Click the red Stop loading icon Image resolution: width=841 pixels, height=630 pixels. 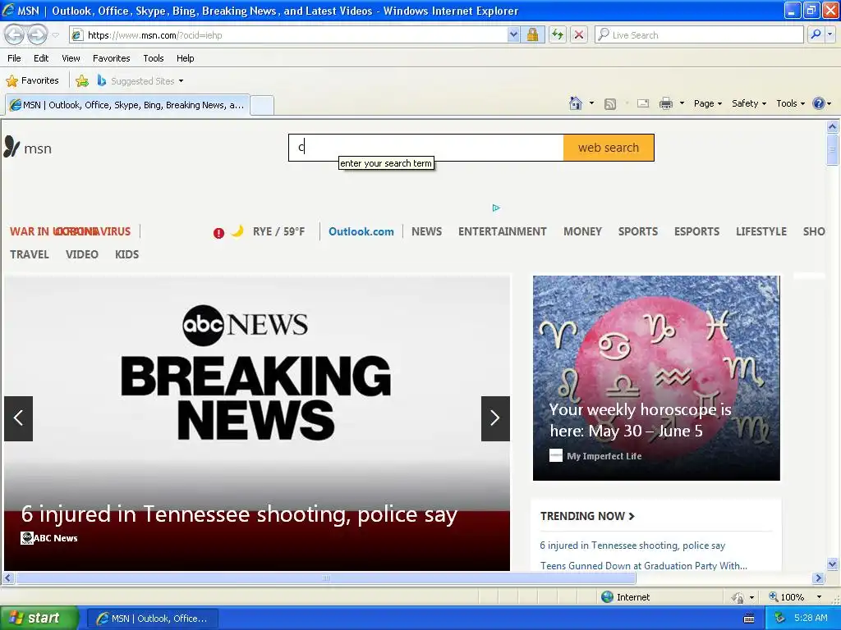pyautogui.click(x=579, y=35)
